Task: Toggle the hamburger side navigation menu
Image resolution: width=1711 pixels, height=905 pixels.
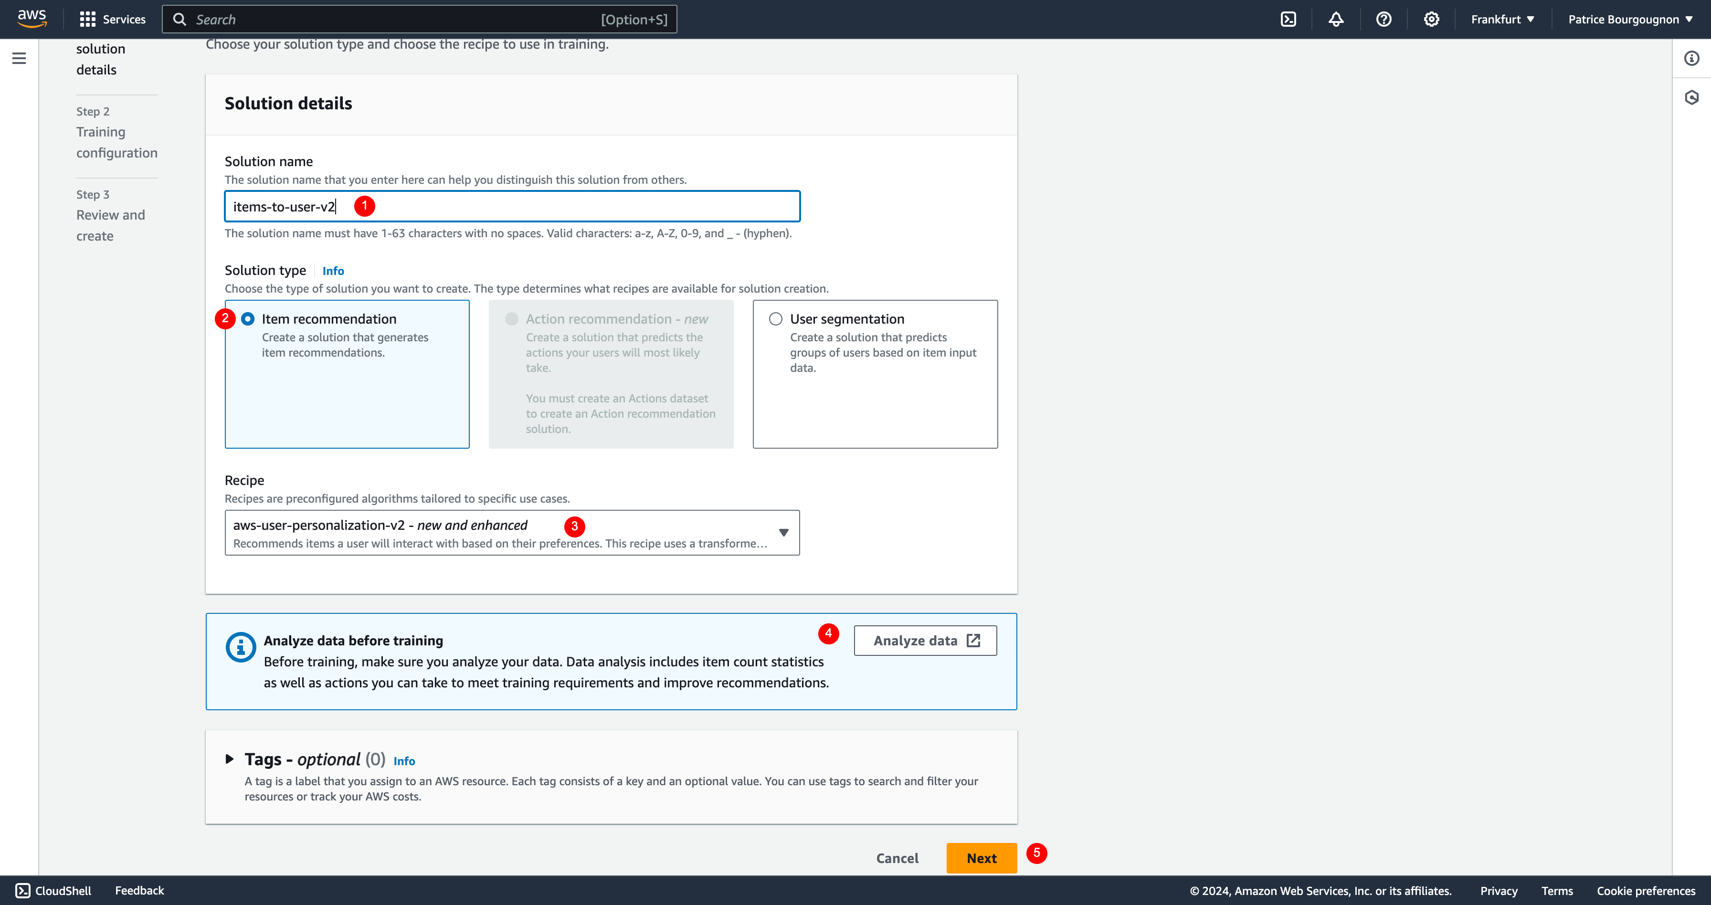Action: (19, 58)
